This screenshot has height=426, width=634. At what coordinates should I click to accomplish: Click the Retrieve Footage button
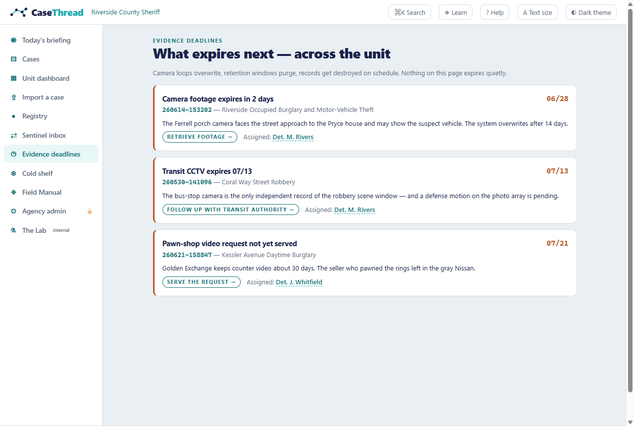[x=200, y=137]
